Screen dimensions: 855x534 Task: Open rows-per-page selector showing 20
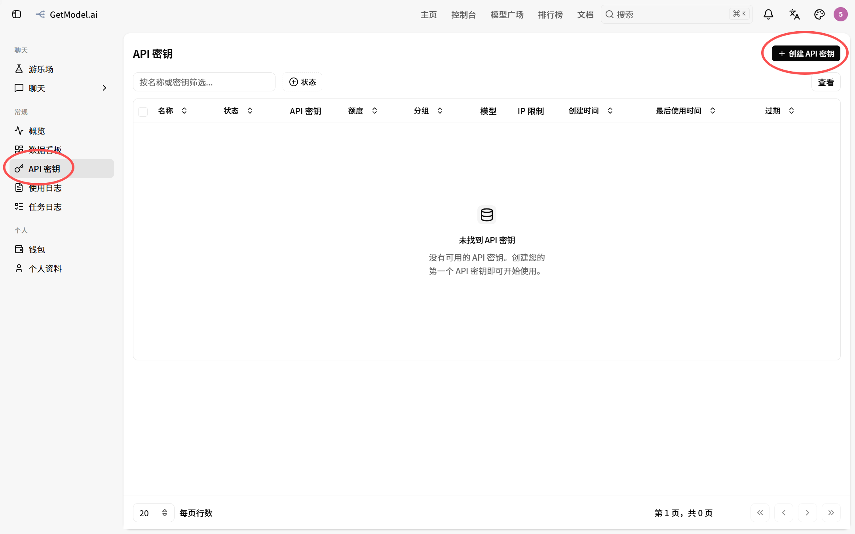click(x=154, y=513)
